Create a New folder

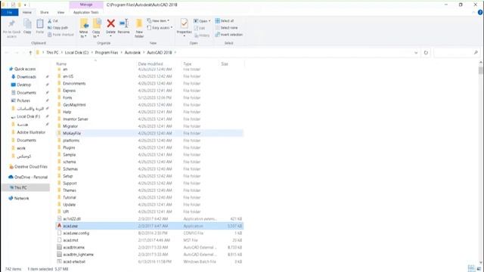[139, 29]
